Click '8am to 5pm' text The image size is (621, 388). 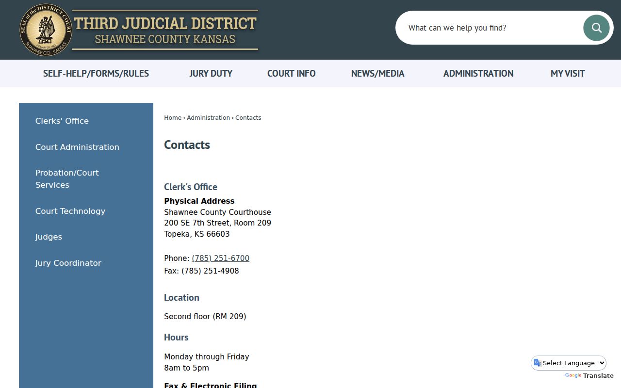[x=186, y=368]
